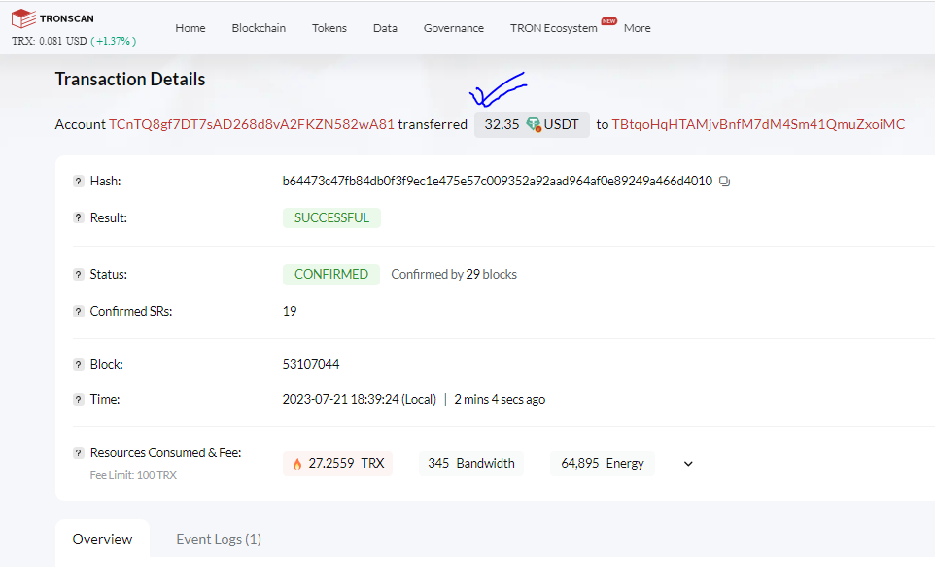
Task: Open the More menu
Action: click(637, 28)
